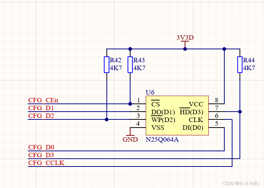264x188 pixels.
Task: Click pin number 5 of U6
Action: pos(217,124)
